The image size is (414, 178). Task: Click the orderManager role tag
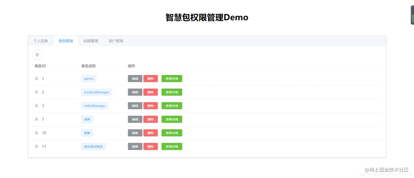tap(95, 106)
